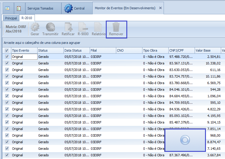Select the R-2010 sub-tab

point(27,18)
